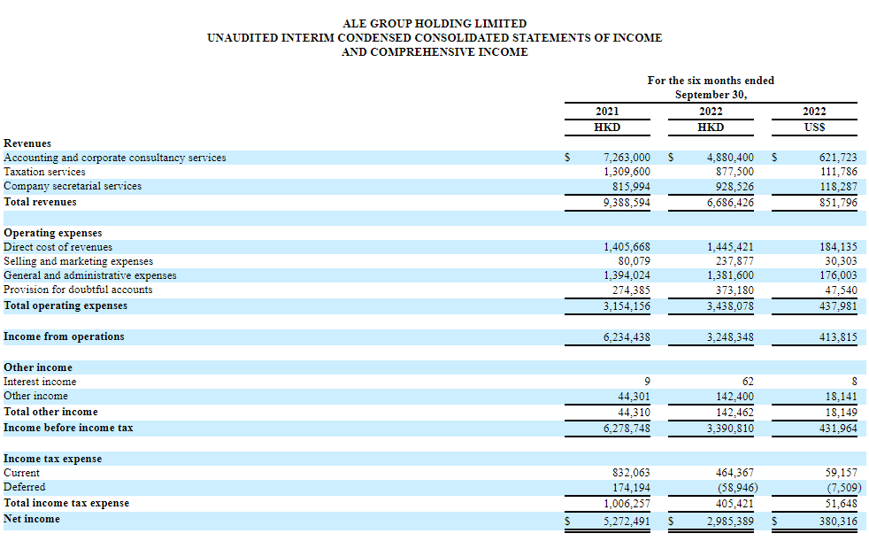Click the value 142,400
Viewport: 869px width, 541px height.
tap(734, 397)
